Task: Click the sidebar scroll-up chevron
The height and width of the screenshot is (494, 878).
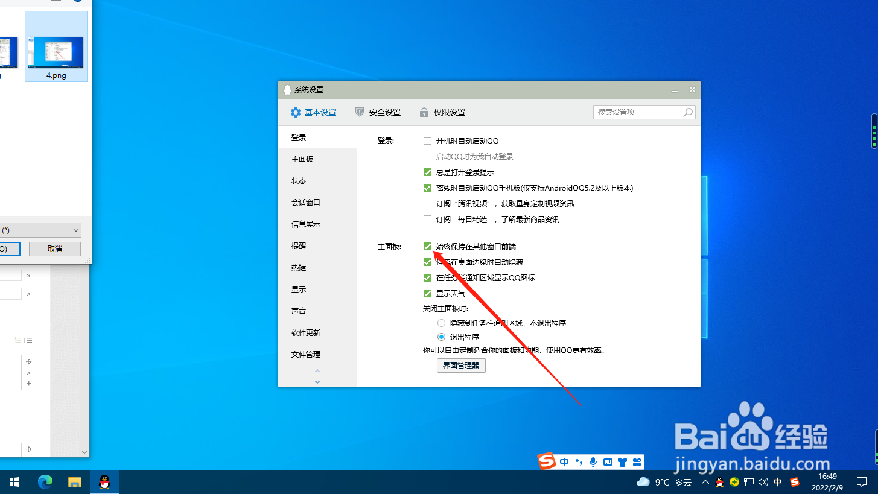Action: click(317, 371)
